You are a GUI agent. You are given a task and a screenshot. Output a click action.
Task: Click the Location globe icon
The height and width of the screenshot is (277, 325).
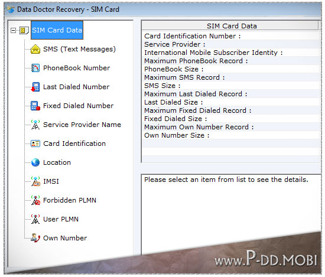tap(35, 162)
